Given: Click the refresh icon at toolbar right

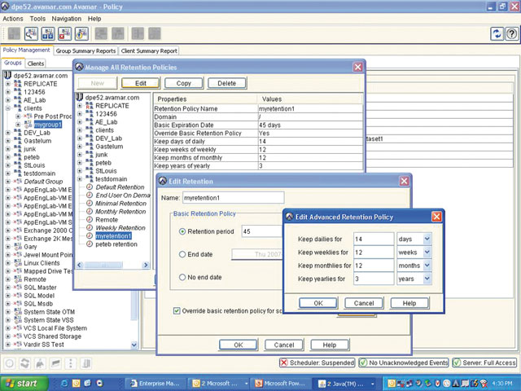Looking at the screenshot, I should (497, 33).
